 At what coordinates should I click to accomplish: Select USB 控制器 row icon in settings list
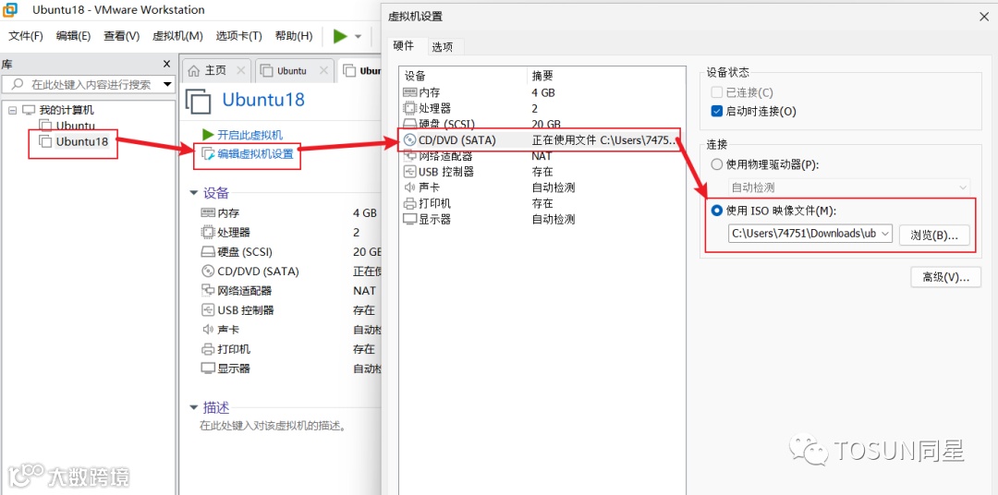coord(409,172)
